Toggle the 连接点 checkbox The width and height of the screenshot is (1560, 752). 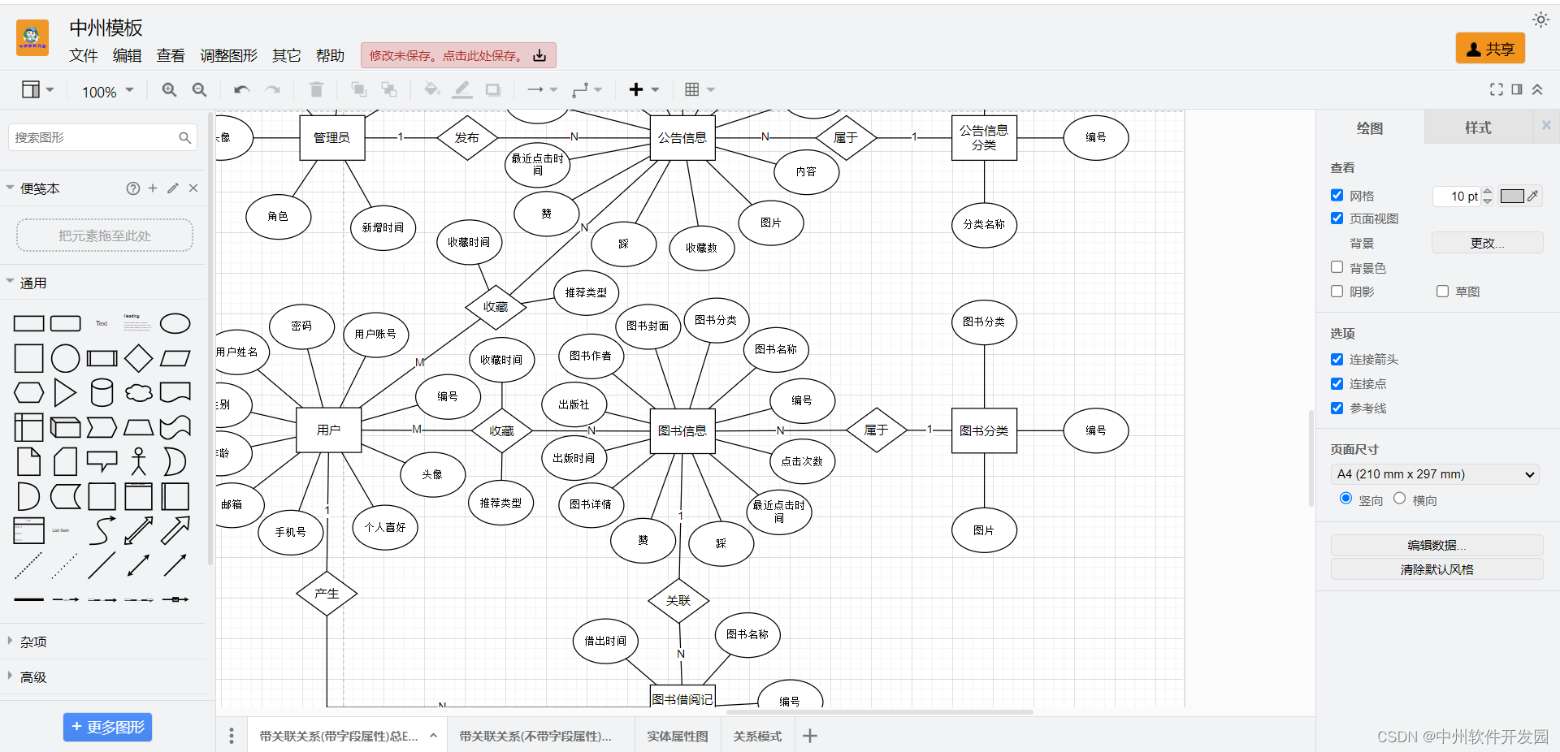(x=1337, y=383)
